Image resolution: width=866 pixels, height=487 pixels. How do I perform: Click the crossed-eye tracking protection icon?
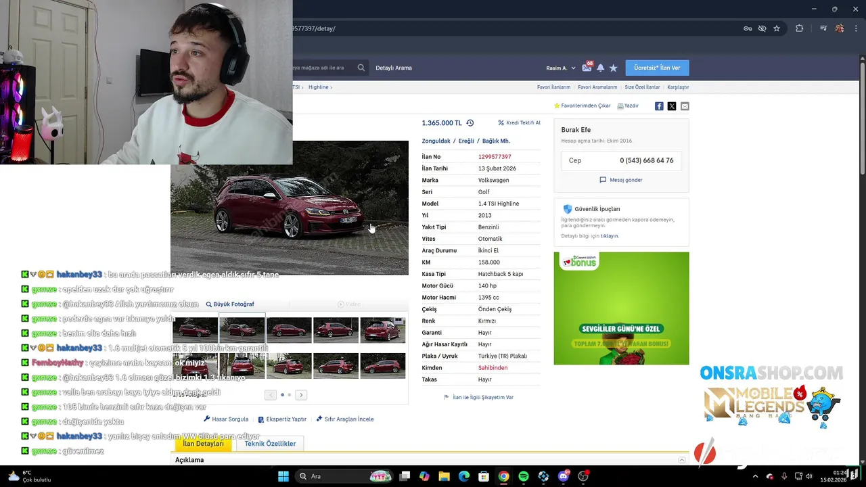tap(762, 28)
